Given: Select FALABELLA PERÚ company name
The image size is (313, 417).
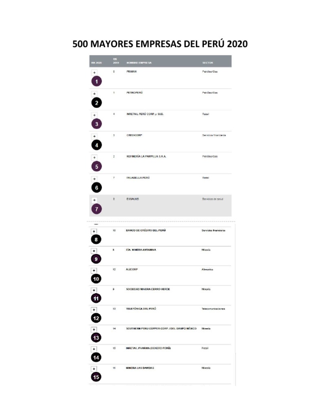Looking at the screenshot, I should (x=138, y=178).
